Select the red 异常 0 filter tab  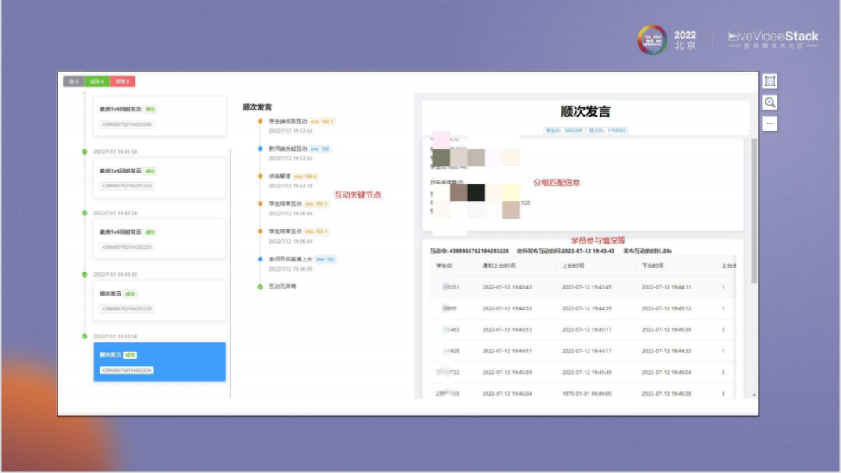tap(122, 82)
